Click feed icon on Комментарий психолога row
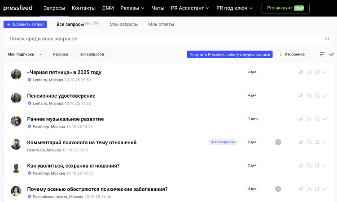 click(309, 142)
